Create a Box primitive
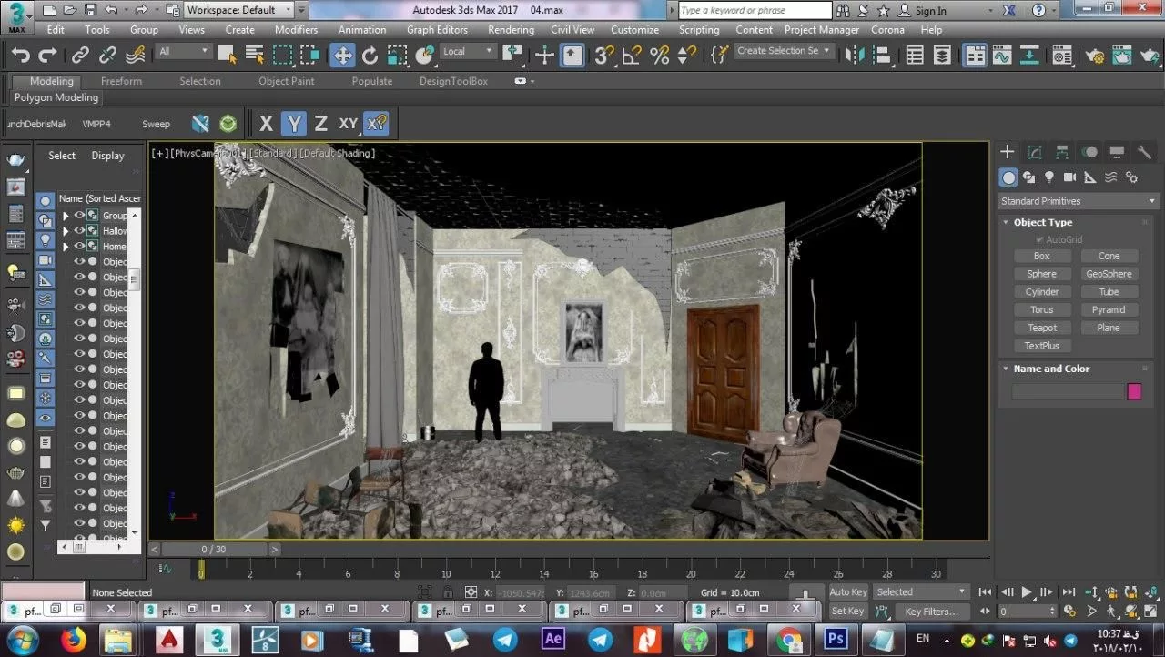 1041,256
